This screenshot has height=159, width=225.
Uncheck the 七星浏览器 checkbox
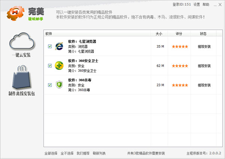pos(50,47)
